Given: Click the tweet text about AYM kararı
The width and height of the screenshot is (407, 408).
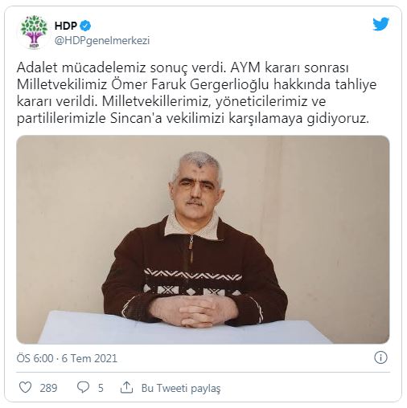Looking at the screenshot, I should point(196,93).
